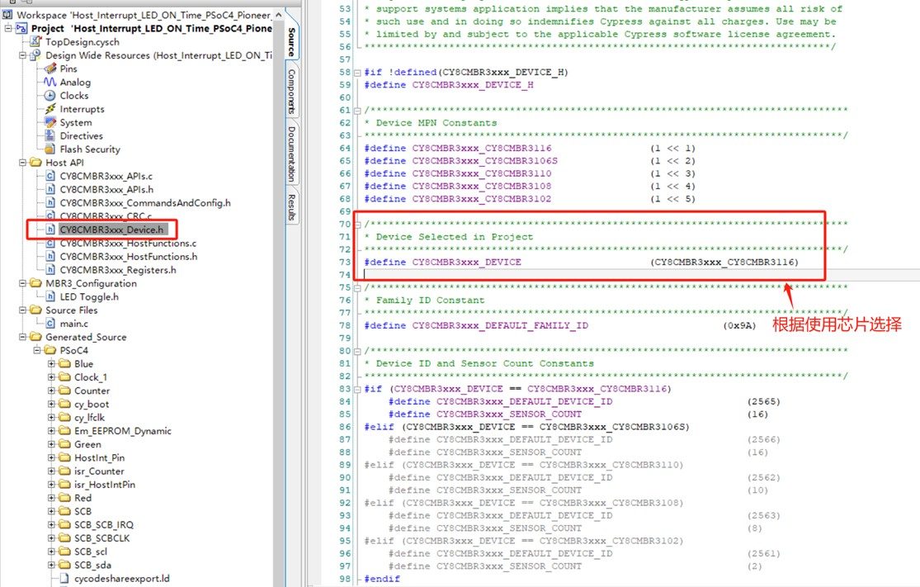
Task: Collapse the Source Files folder
Action: click(x=22, y=310)
